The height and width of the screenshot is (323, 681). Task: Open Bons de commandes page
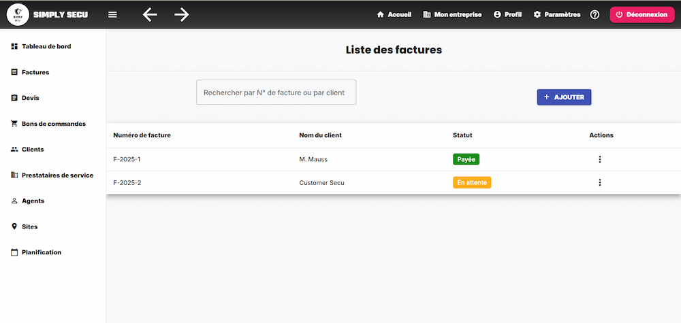point(53,124)
